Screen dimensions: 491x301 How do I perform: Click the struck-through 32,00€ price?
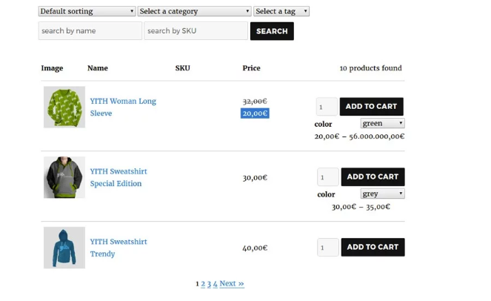[x=255, y=101]
